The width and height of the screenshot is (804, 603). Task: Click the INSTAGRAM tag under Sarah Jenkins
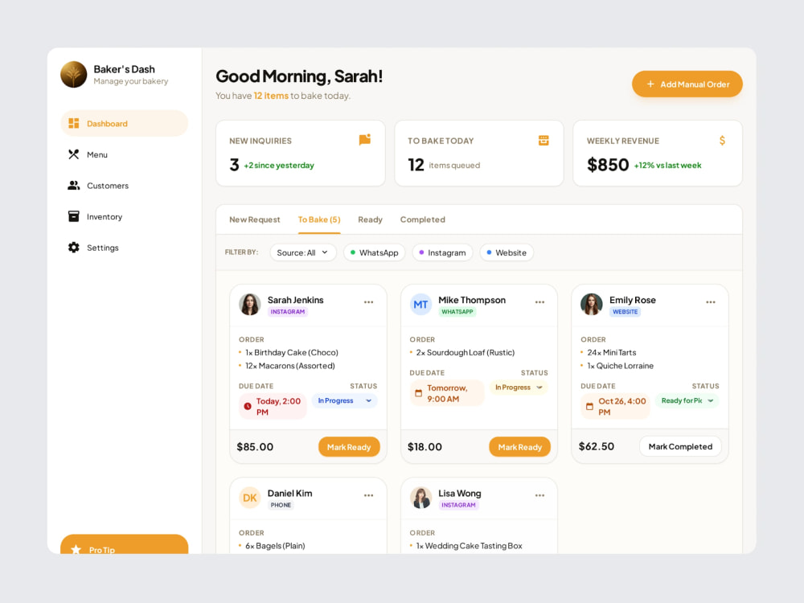point(287,312)
